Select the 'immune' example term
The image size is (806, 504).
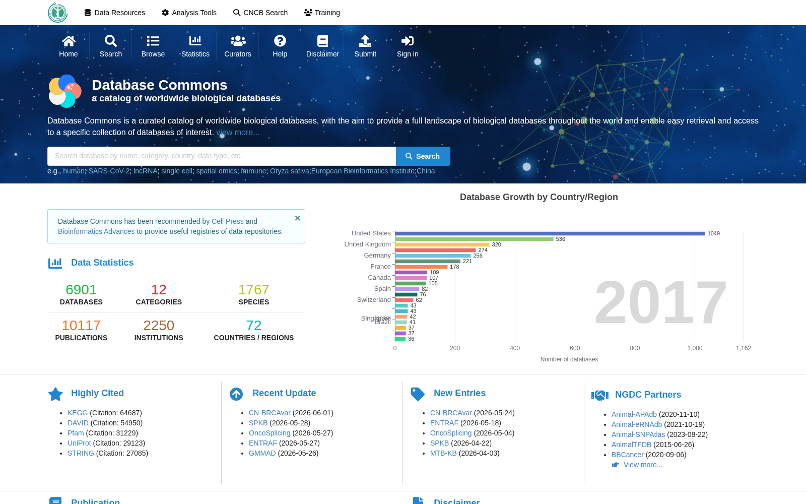pos(254,171)
